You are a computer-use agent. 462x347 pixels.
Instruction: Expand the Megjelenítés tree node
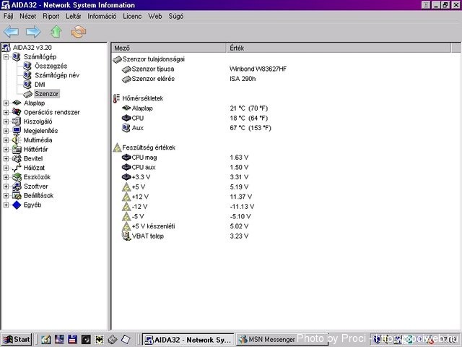click(6, 131)
